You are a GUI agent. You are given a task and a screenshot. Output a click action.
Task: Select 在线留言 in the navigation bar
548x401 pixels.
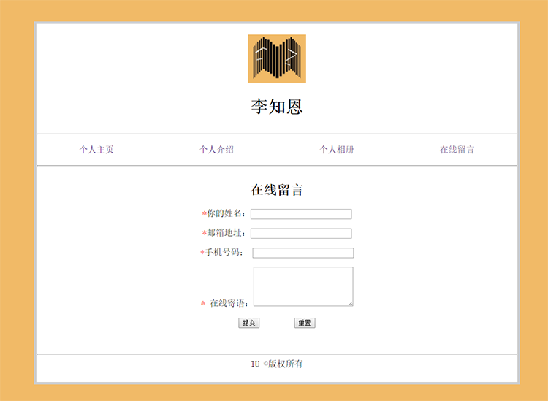(457, 150)
